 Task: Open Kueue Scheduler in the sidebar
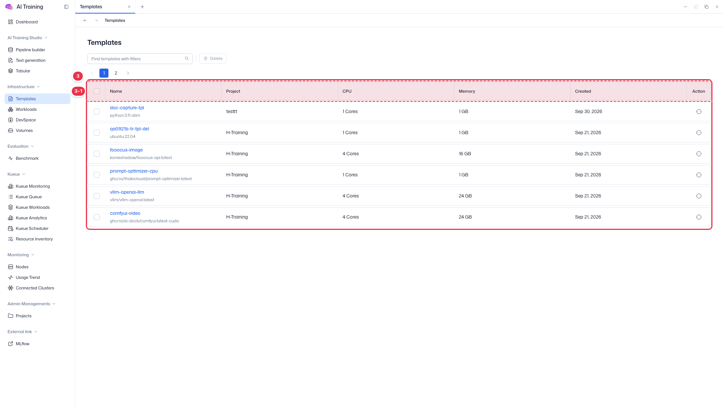pos(32,228)
